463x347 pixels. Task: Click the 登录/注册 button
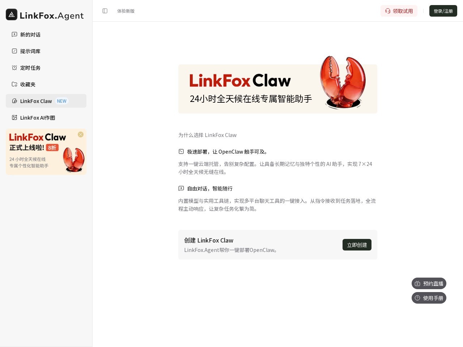click(x=443, y=11)
